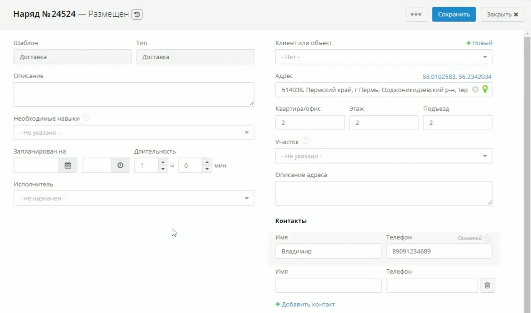Open coordinates link 58.0102583, 56.2342034
Image resolution: width=531 pixels, height=313 pixels.
click(457, 77)
